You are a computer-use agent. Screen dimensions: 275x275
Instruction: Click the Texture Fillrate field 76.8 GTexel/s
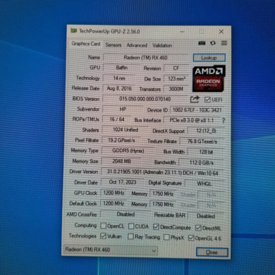(202, 141)
